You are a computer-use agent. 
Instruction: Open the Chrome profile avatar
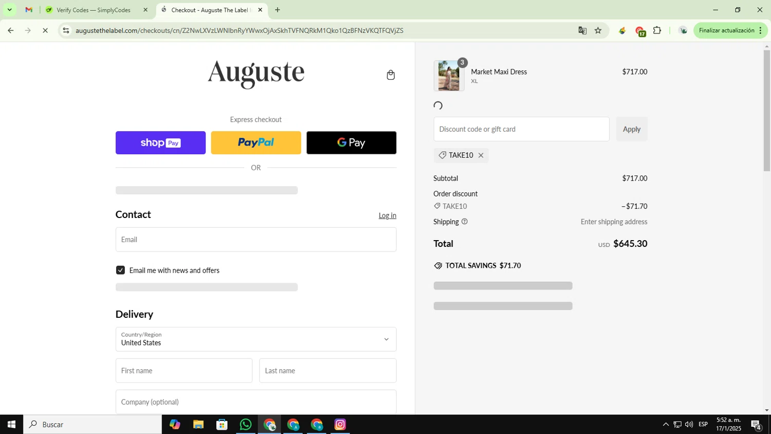(x=683, y=30)
